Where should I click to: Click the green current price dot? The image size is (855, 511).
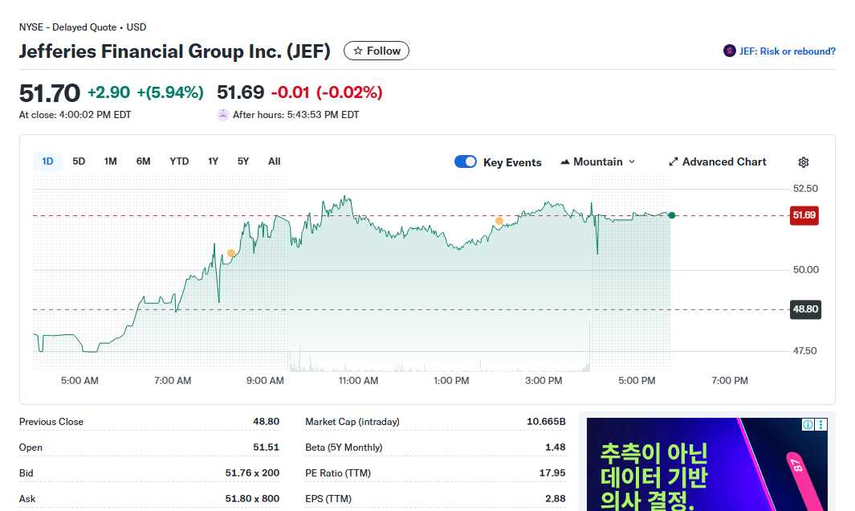coord(672,215)
